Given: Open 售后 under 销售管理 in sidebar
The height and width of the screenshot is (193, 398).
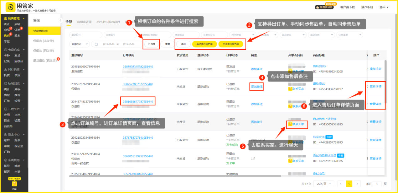Looking at the screenshot, I should pos(7,36).
